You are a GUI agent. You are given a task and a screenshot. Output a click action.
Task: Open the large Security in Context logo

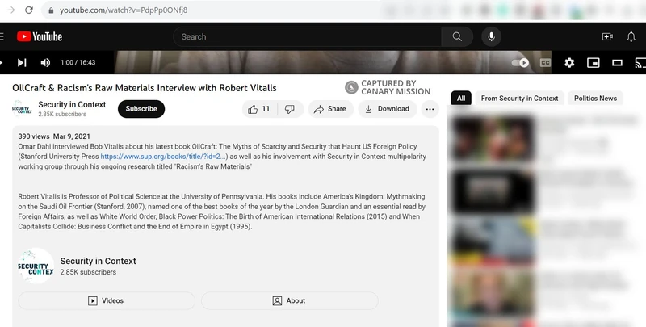[x=36, y=266]
